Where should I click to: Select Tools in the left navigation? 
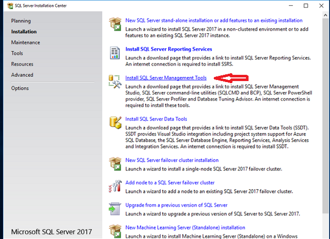click(17, 53)
